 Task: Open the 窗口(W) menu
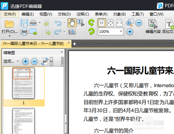pyautogui.click(x=156, y=14)
